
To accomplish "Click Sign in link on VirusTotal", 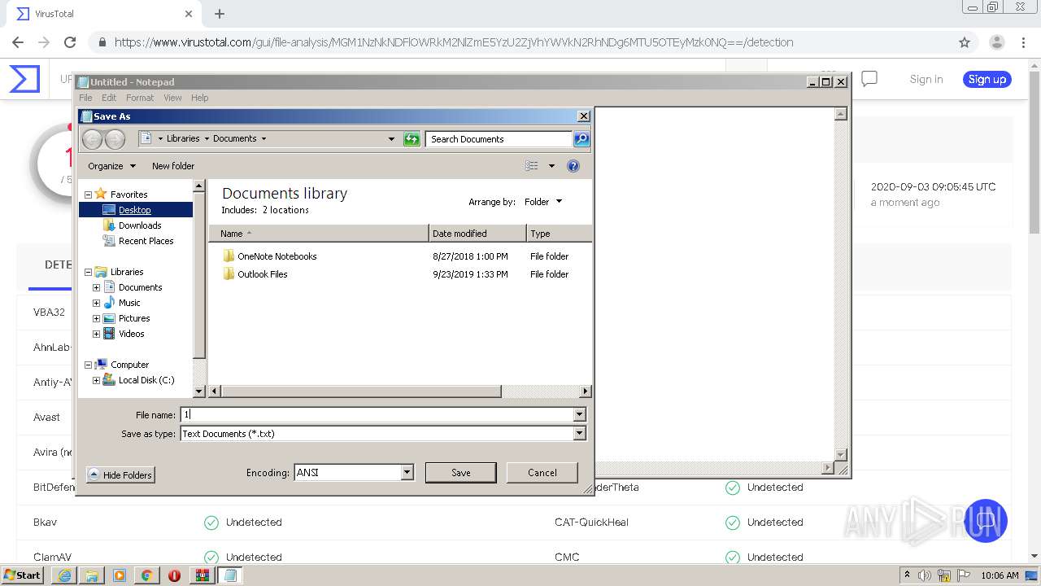I will [x=926, y=79].
